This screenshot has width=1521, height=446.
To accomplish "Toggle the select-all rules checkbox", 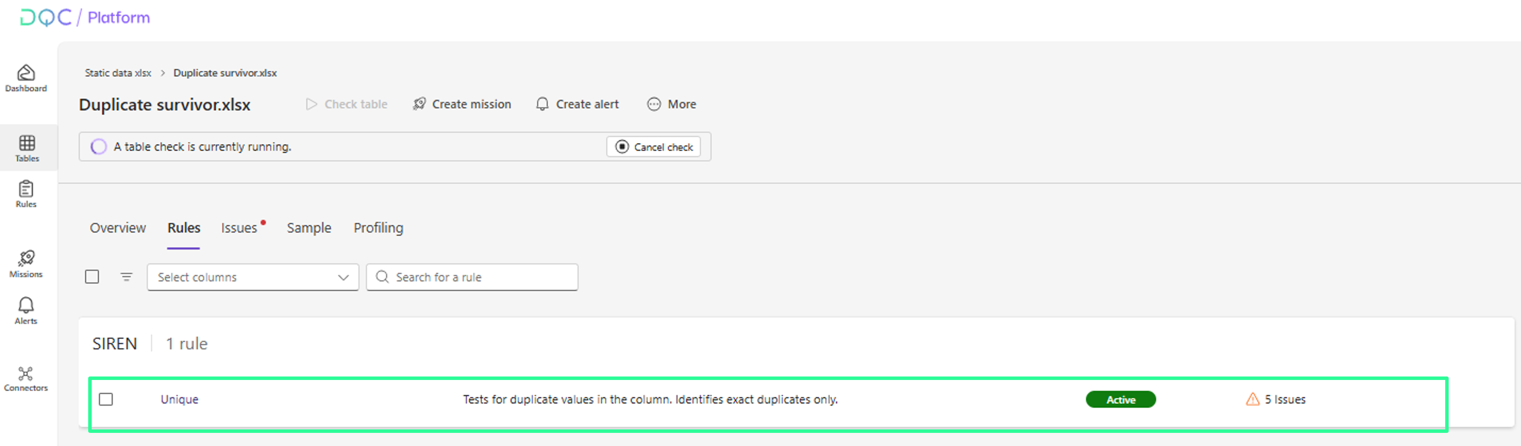I will pyautogui.click(x=92, y=277).
